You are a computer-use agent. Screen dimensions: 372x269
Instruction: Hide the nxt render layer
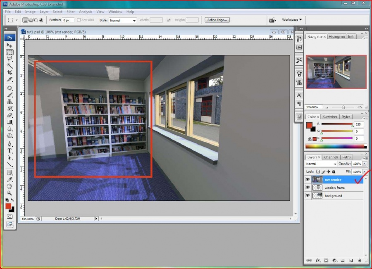[308, 180]
